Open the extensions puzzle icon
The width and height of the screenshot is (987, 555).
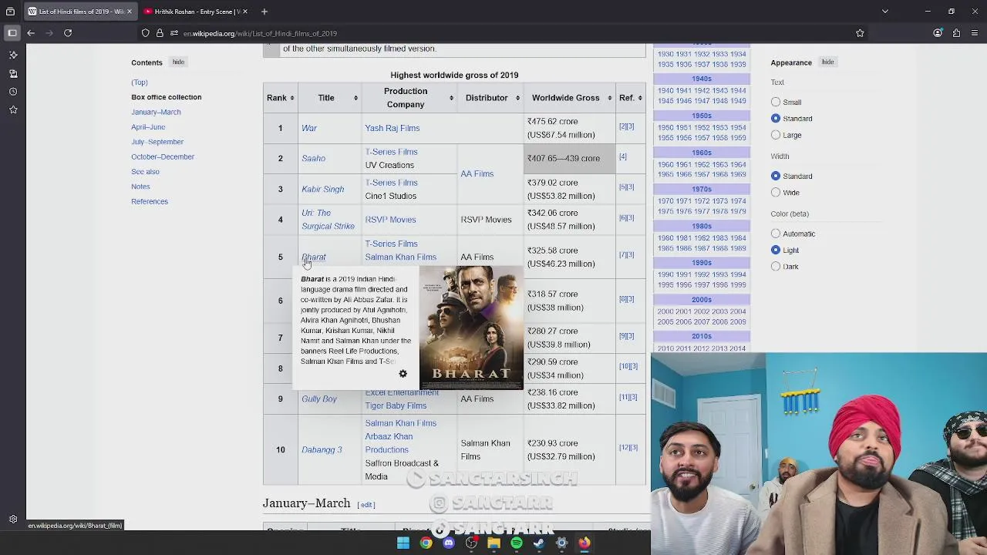[956, 33]
